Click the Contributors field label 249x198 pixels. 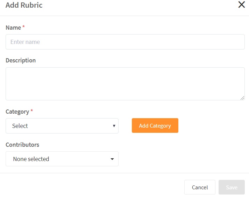point(22,145)
